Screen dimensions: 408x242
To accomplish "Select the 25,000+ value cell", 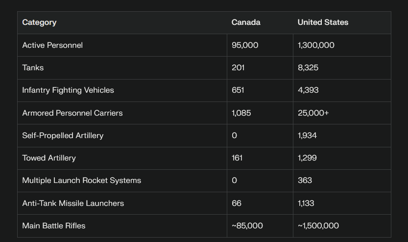I will (313, 113).
